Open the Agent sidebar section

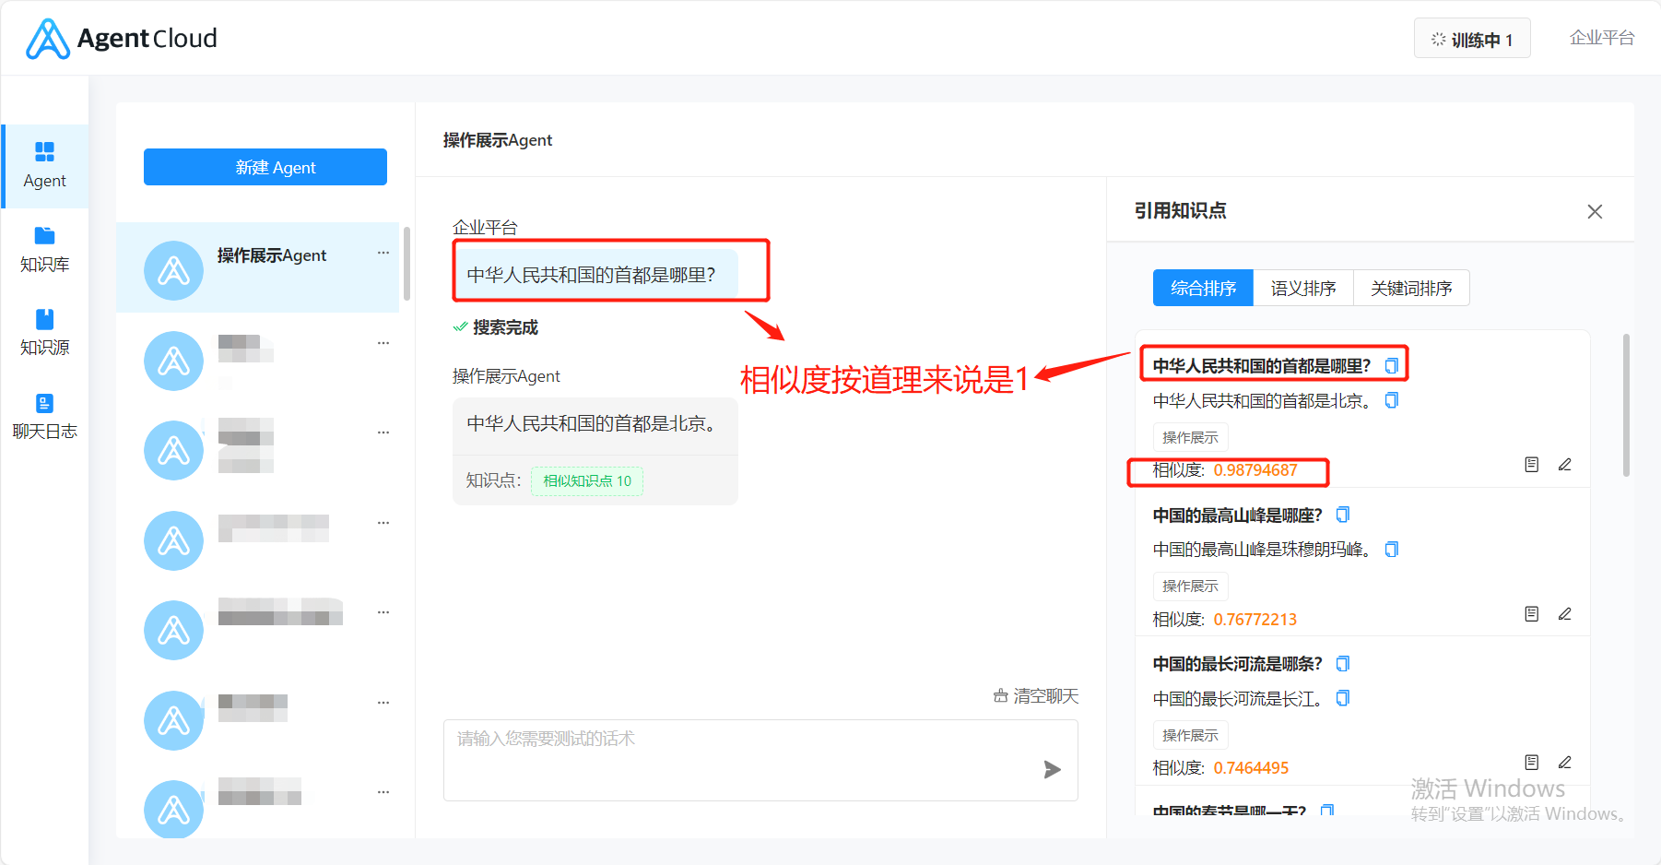pyautogui.click(x=44, y=166)
